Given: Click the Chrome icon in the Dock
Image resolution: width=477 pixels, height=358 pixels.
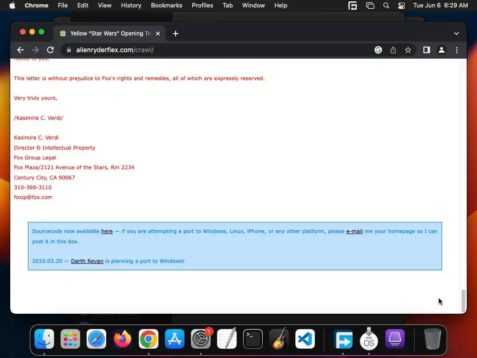Looking at the screenshot, I should 149,339.
